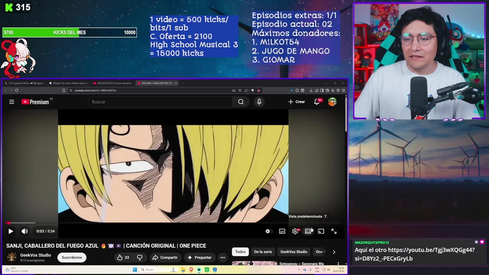Viewport: 489px width, 275px height.
Task: Switch to the ¡QUÉ FELIZ! YouTube tab
Action: click(x=113, y=83)
